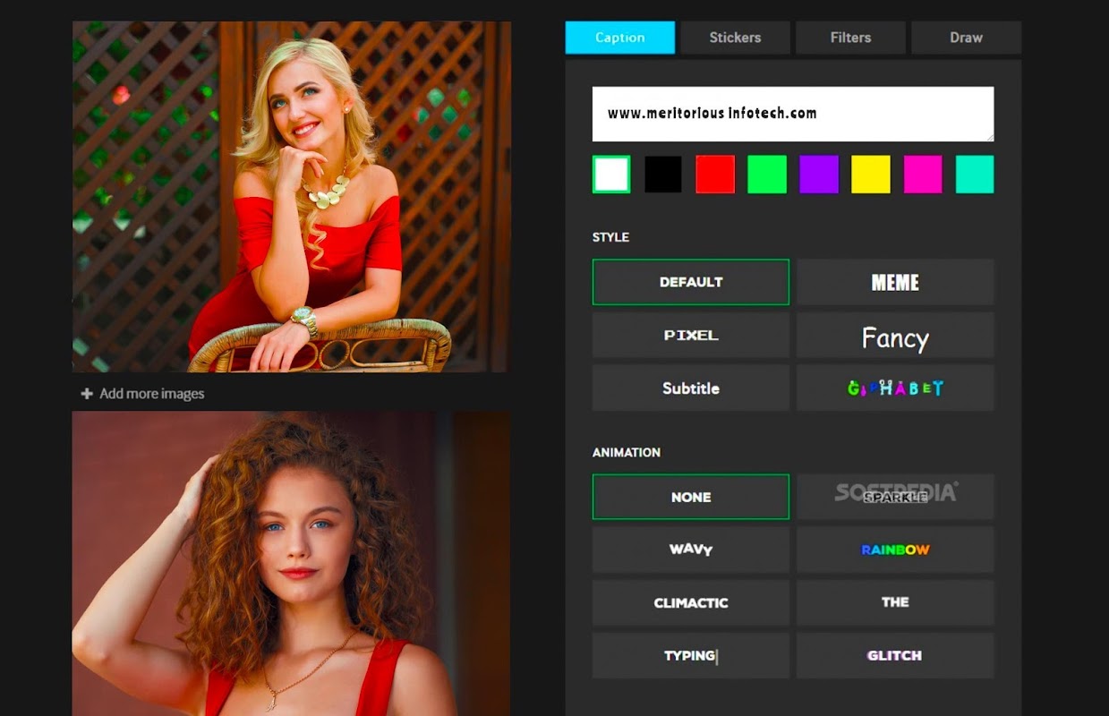
Task: Click the caption text input field
Action: click(793, 114)
